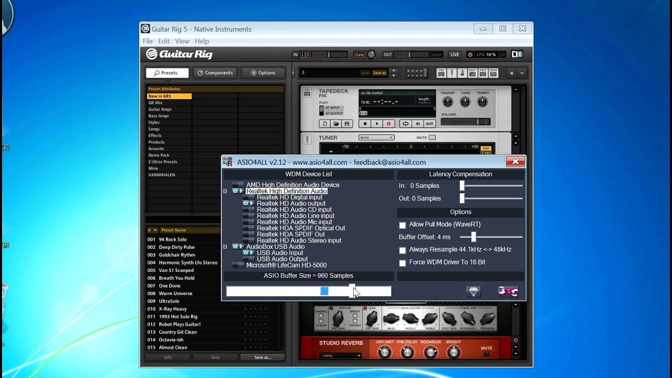
Task: Open ASIO4ALL advanced settings wrench icon
Action: tap(508, 291)
